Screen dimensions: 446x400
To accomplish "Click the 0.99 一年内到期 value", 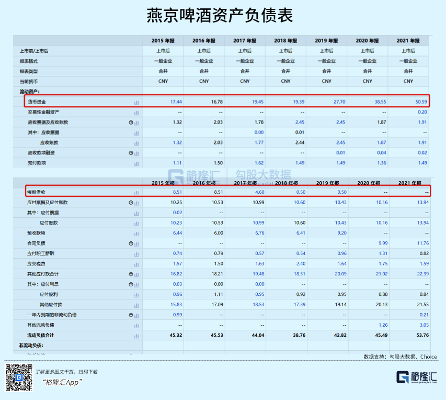I will (x=177, y=315).
